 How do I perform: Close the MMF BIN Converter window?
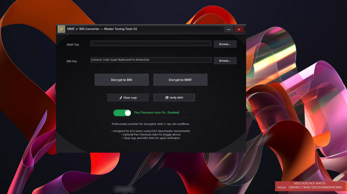(x=239, y=30)
